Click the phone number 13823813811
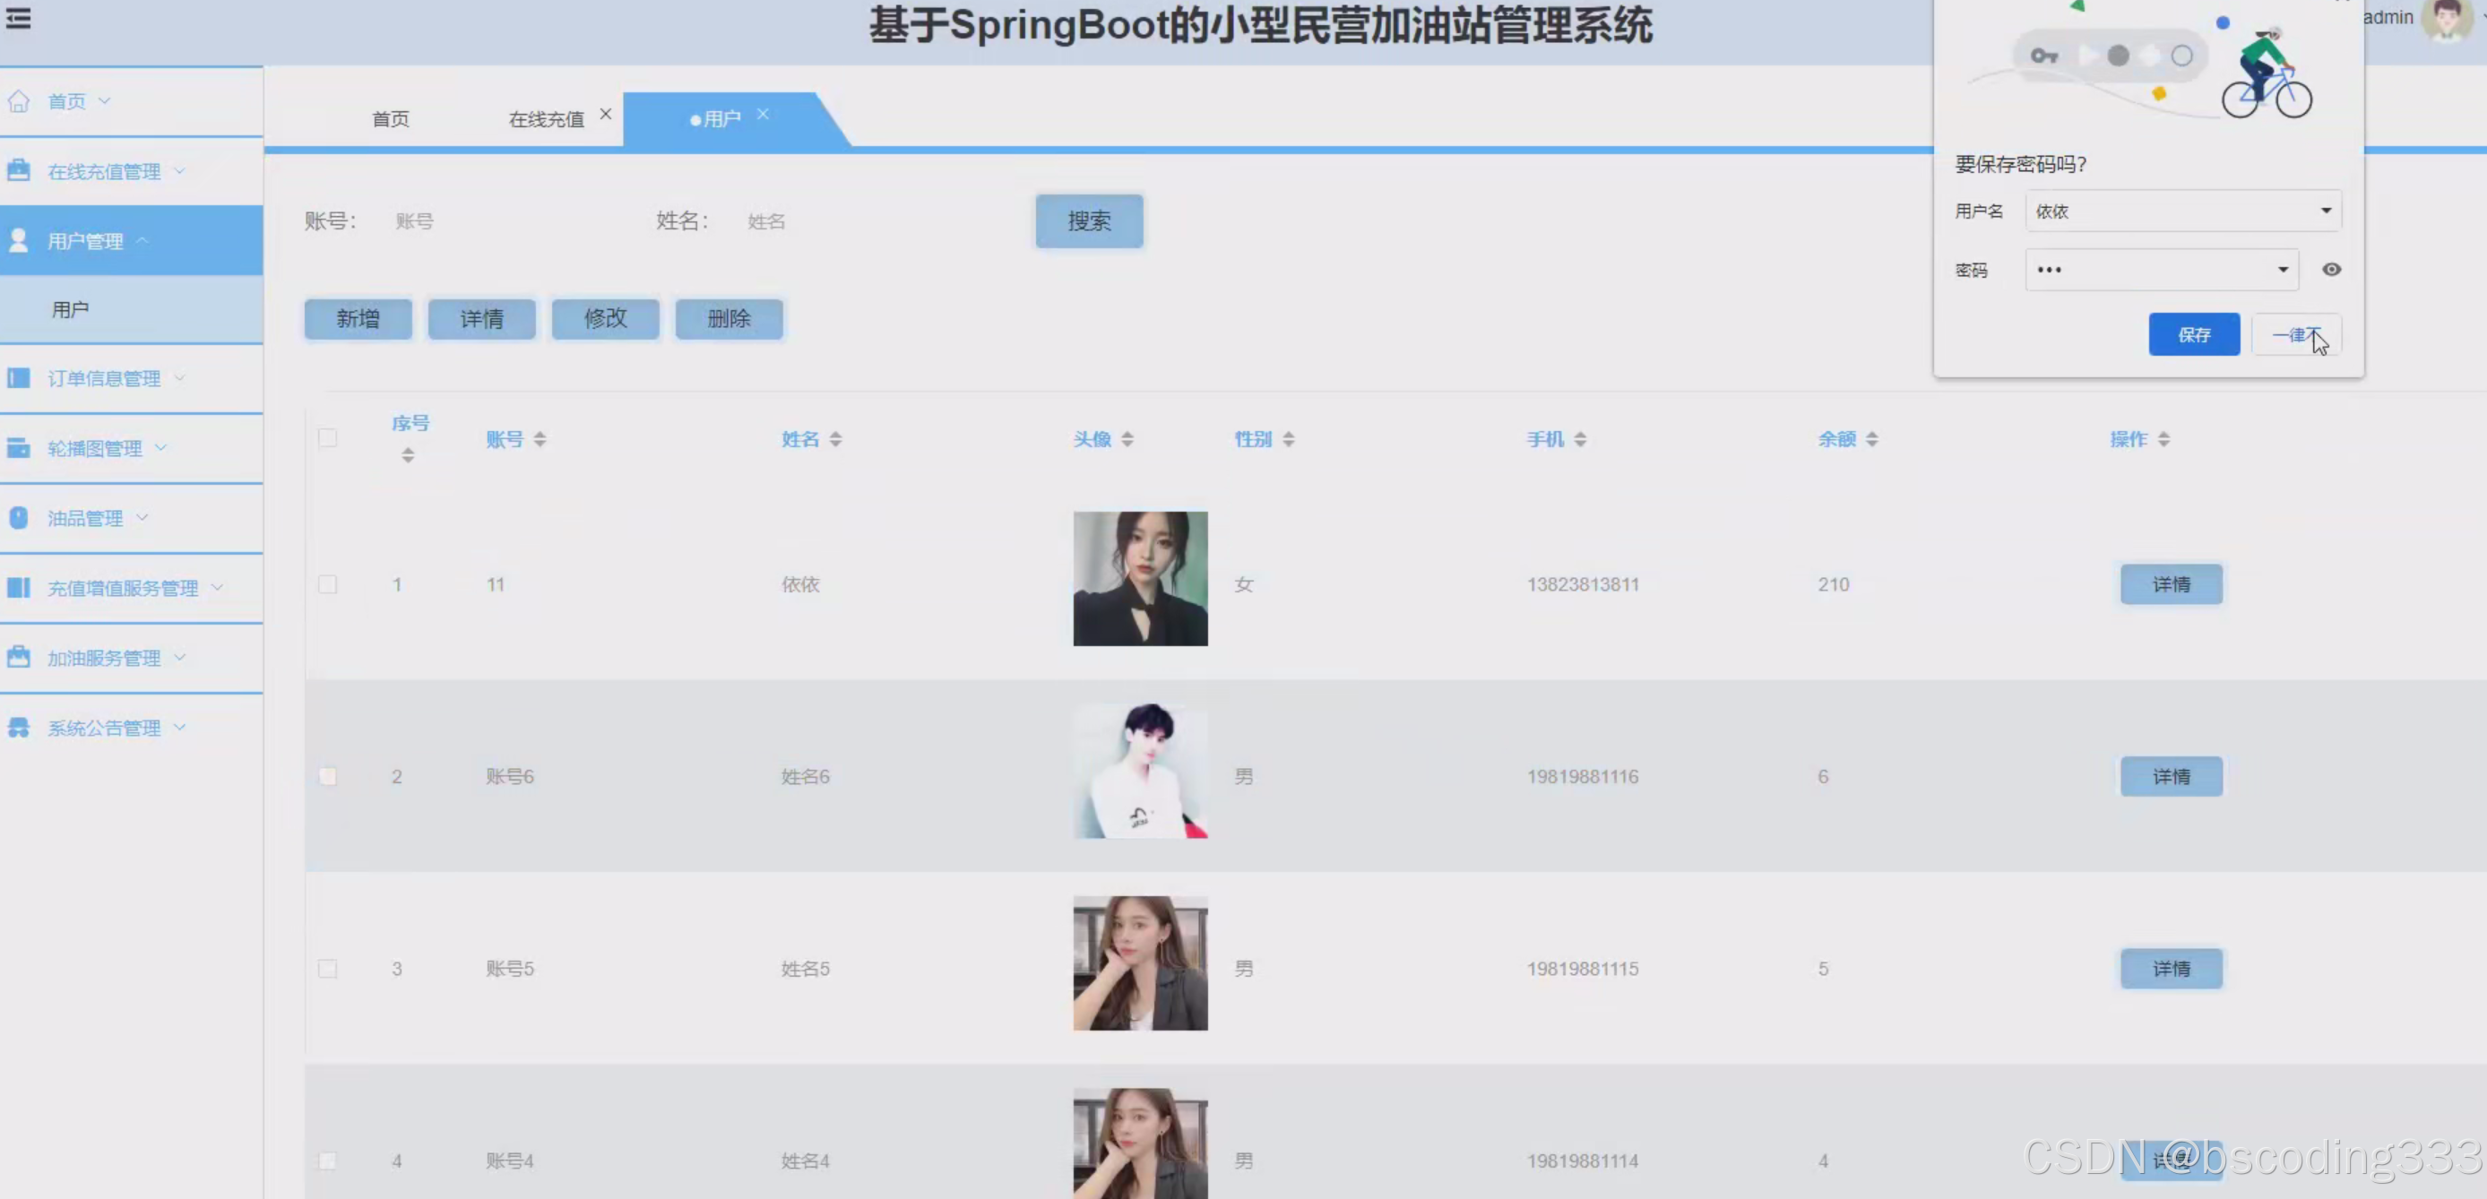The image size is (2487, 1199). [x=1583, y=584]
